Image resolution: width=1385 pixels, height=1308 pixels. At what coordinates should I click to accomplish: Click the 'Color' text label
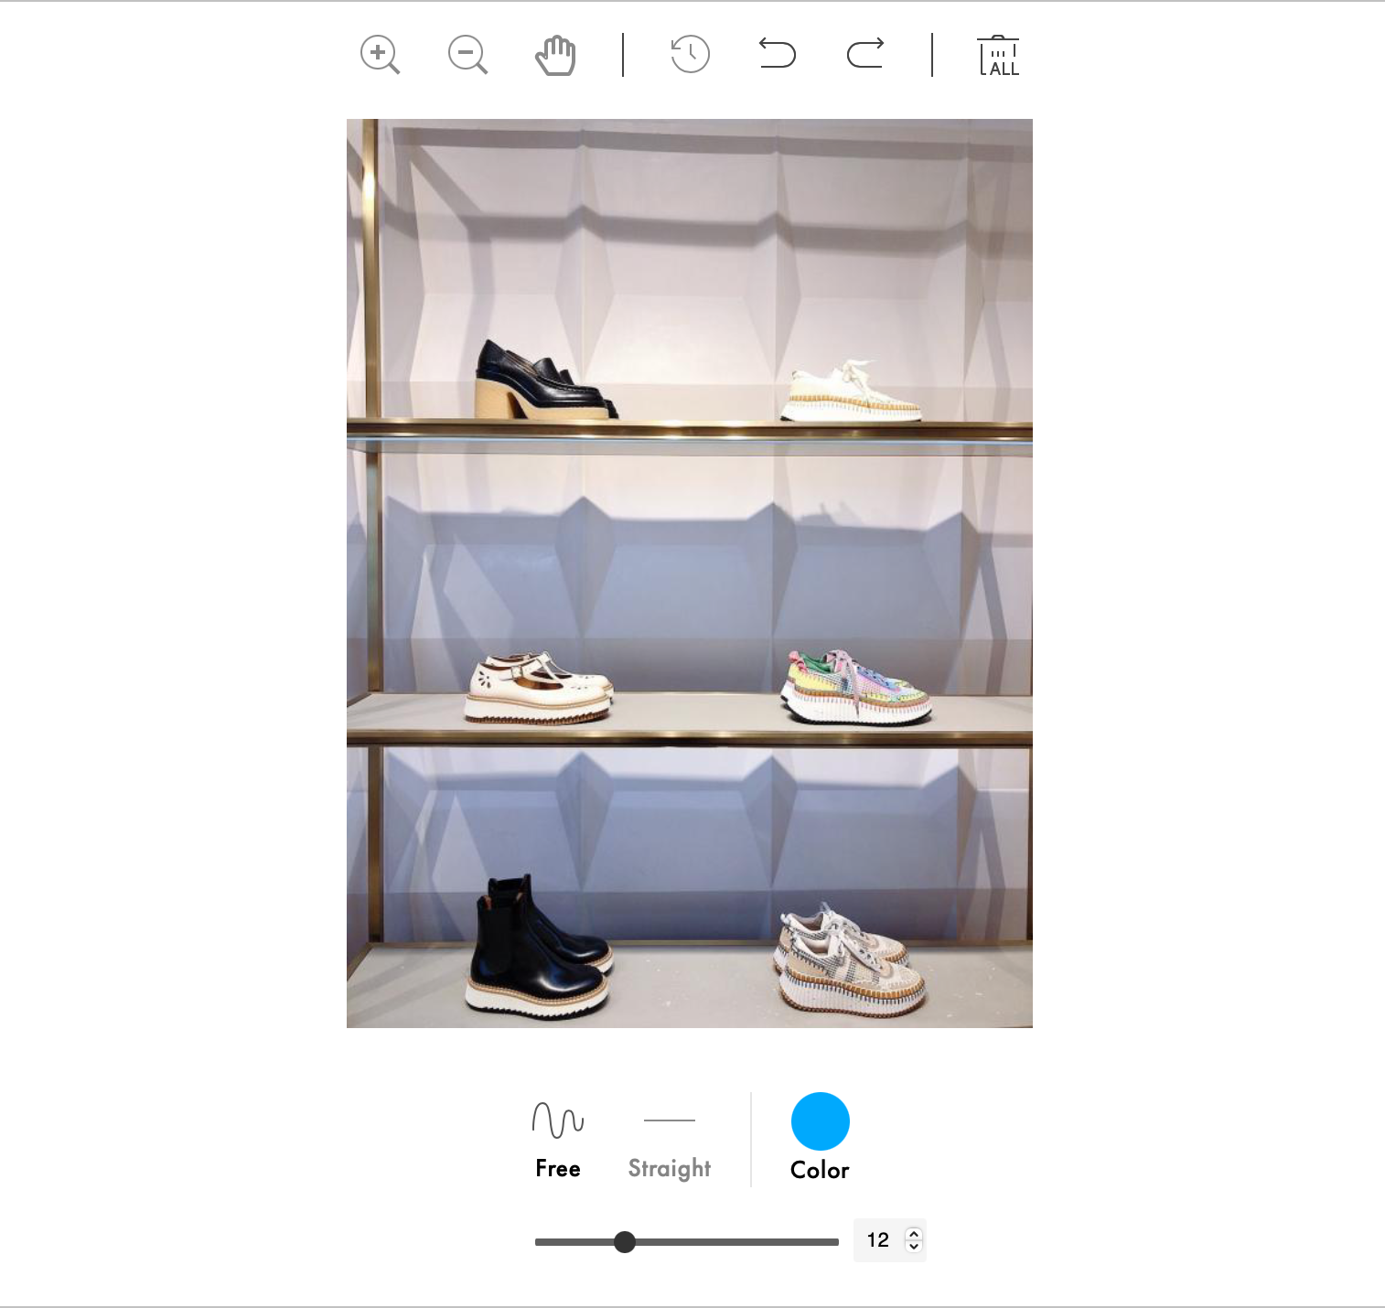(820, 1171)
